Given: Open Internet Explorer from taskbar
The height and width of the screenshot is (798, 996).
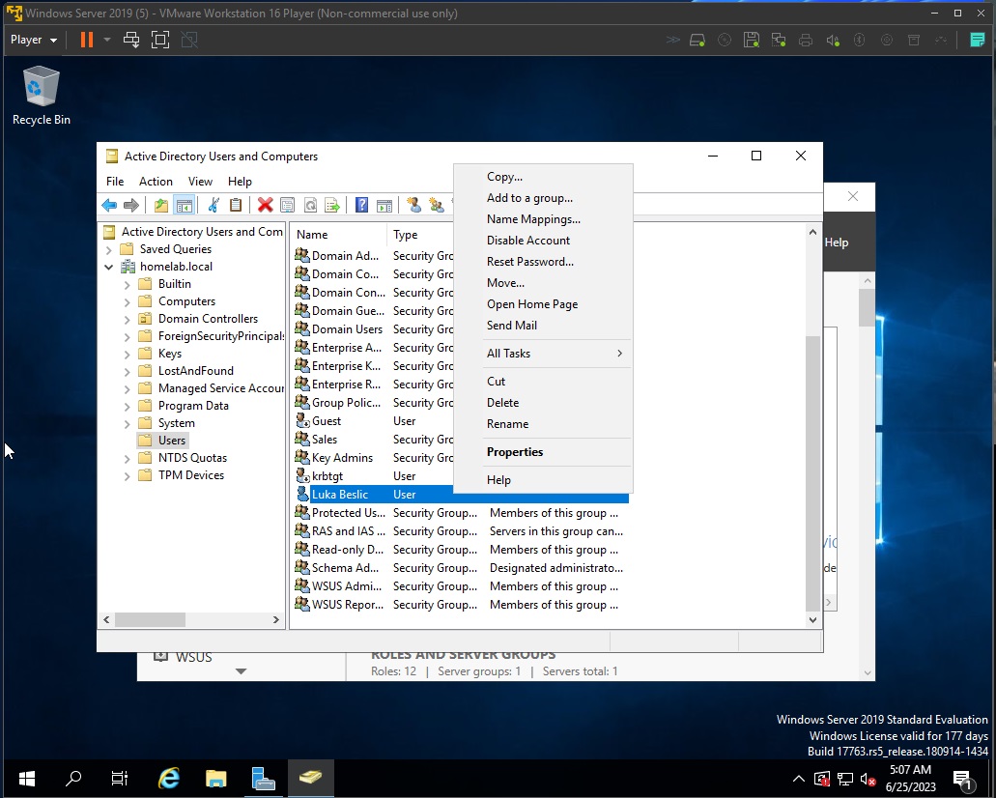Looking at the screenshot, I should click(x=168, y=778).
